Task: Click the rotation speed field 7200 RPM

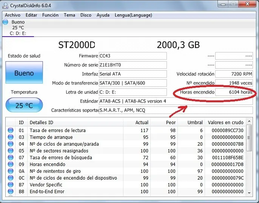Action: 234,74
